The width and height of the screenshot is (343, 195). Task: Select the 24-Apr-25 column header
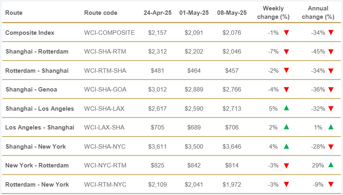158,13
